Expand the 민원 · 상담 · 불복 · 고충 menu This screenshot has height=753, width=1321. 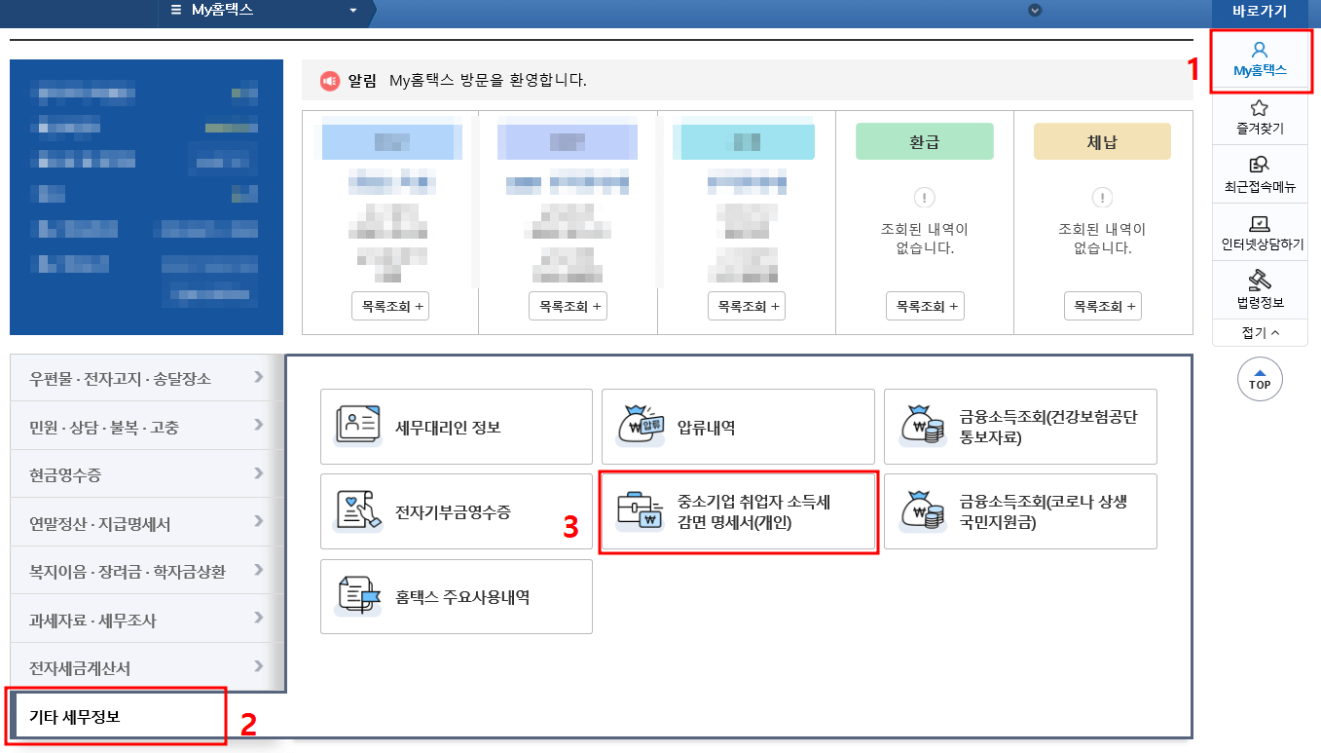click(x=147, y=426)
